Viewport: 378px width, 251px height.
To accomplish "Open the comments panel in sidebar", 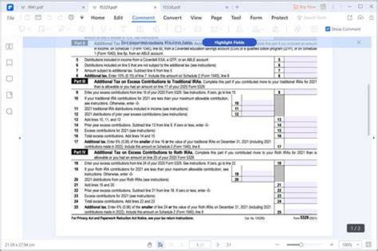I will pos(9,79).
